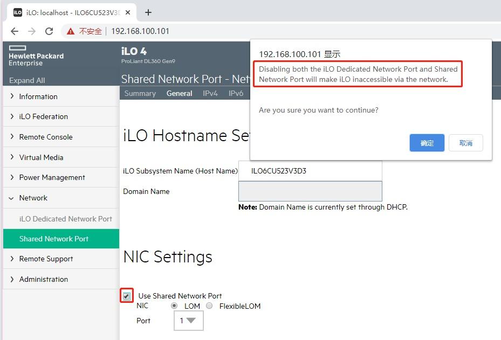The width and height of the screenshot is (501, 340).
Task: Click the iLO Subsystem Name input field
Action: point(310,172)
